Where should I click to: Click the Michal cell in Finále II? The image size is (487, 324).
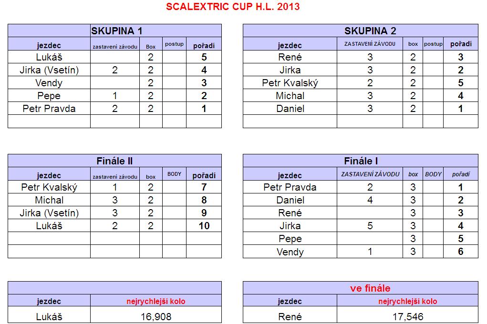click(x=49, y=200)
